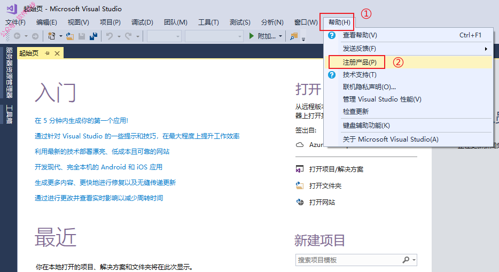
Task: Pin the 起始页 tab
Action: tap(47, 53)
